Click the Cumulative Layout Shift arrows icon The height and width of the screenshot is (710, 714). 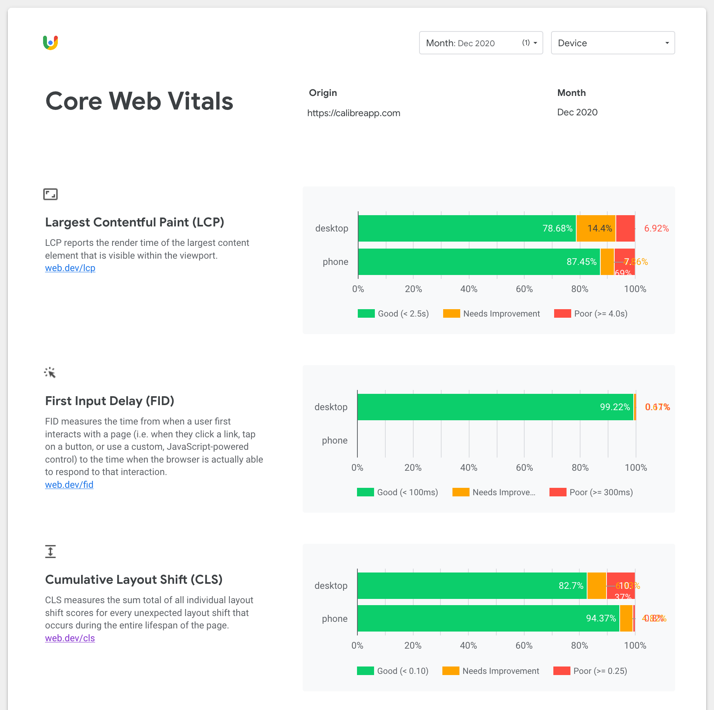tap(50, 551)
